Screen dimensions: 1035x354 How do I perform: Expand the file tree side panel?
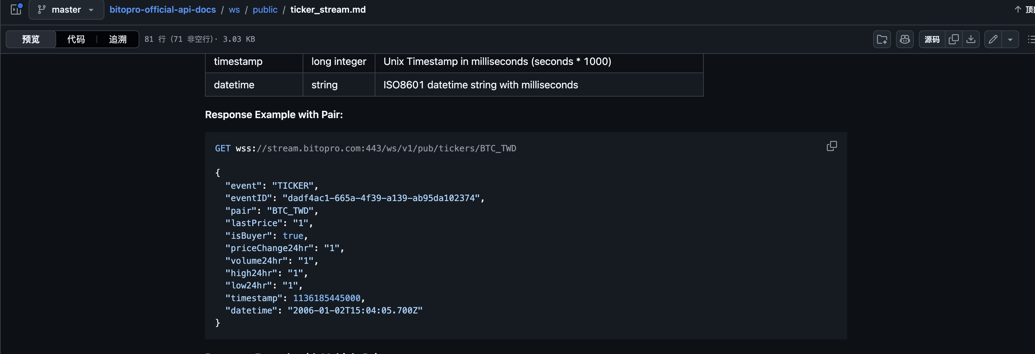tap(16, 9)
